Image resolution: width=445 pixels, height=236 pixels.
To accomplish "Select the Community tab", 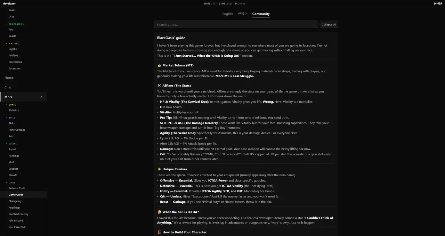I will coord(261,14).
